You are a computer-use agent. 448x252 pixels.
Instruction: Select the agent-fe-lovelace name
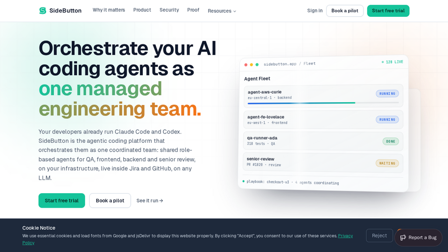pos(266,117)
